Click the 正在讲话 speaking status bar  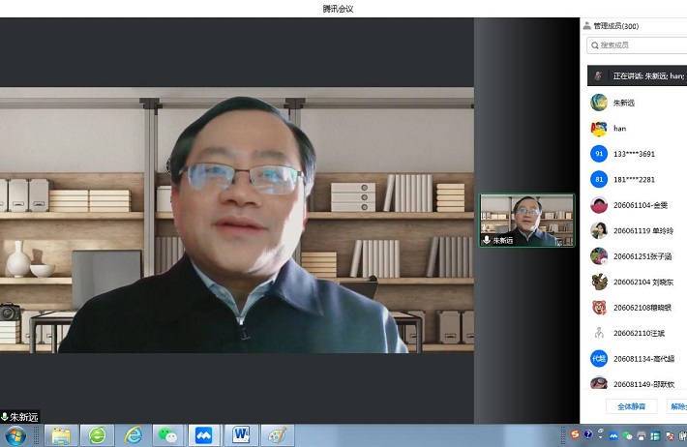639,75
